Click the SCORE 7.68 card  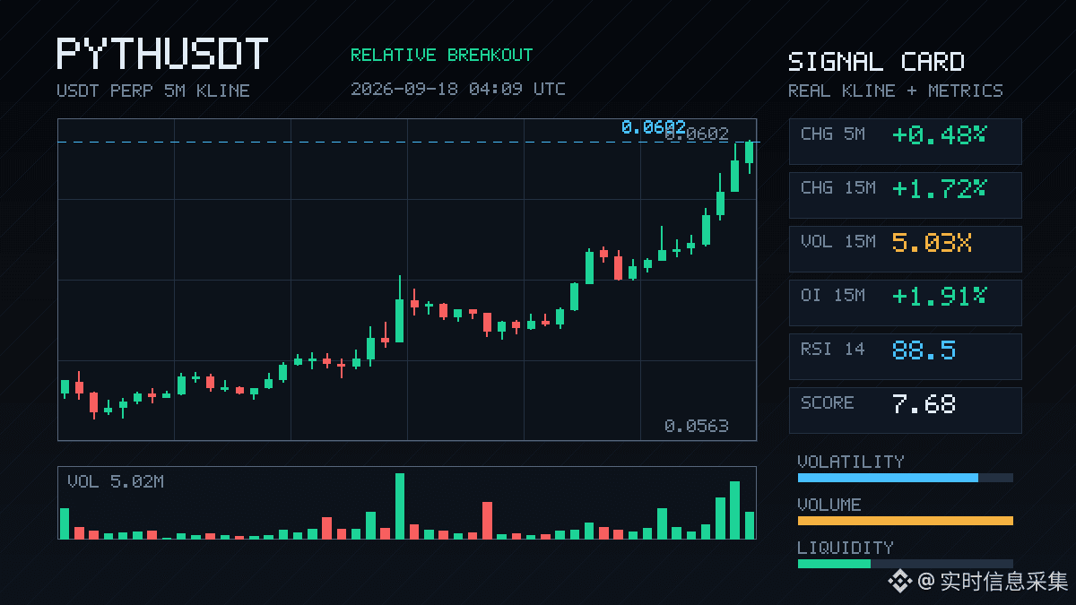[905, 410]
